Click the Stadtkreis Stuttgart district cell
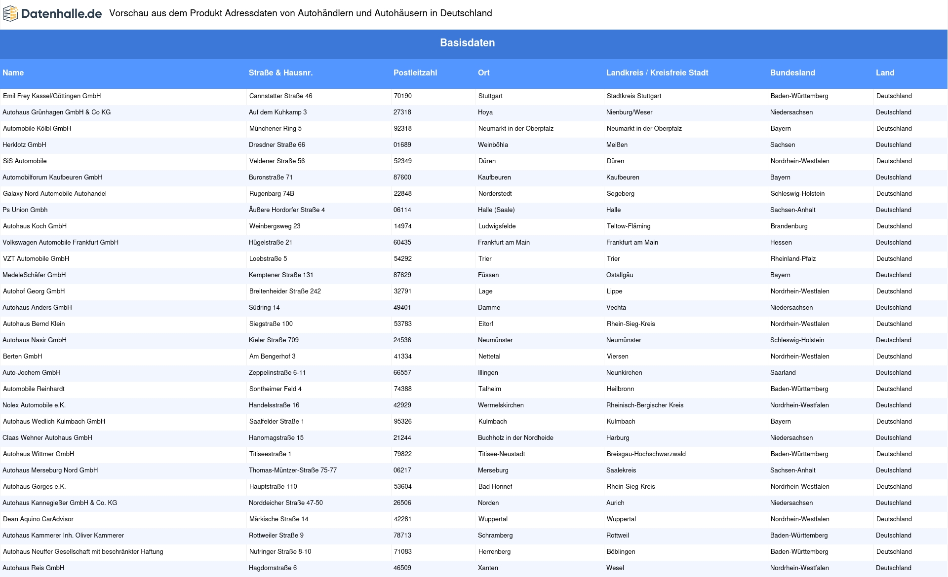This screenshot has width=948, height=577. 634,96
